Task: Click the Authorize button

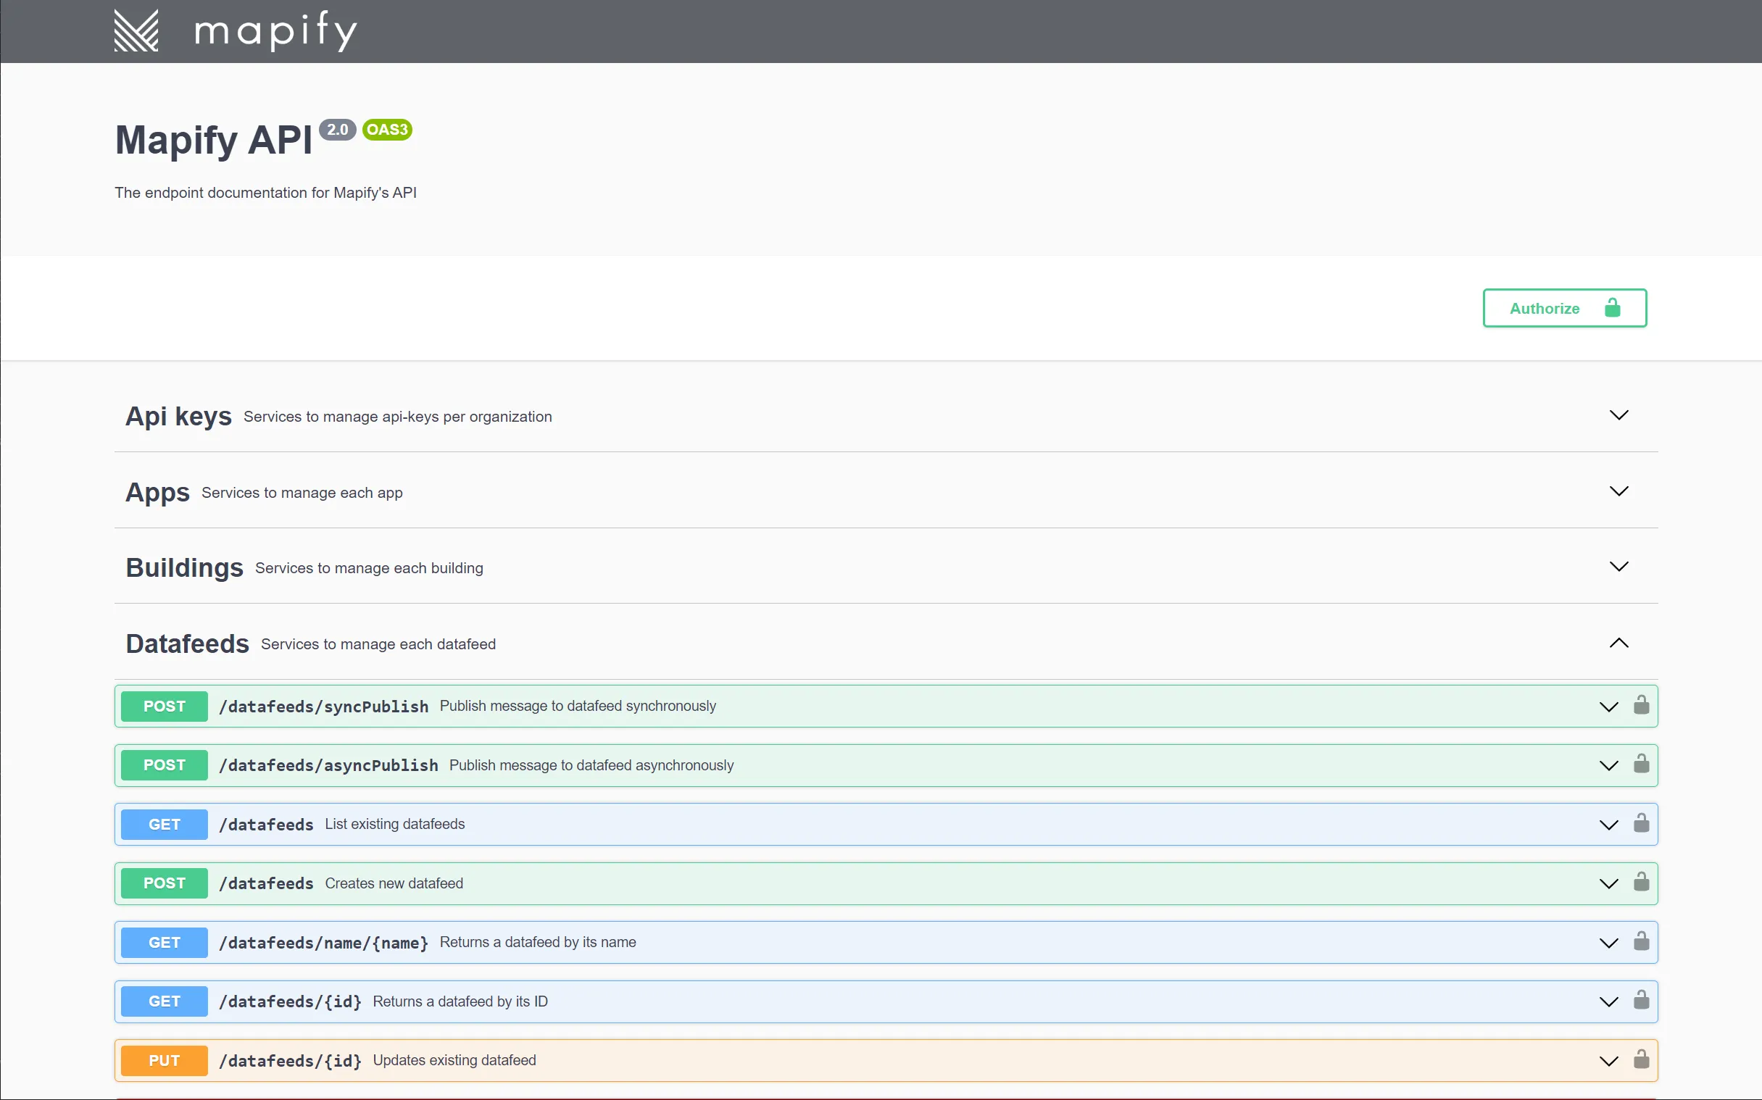Action: tap(1564, 308)
